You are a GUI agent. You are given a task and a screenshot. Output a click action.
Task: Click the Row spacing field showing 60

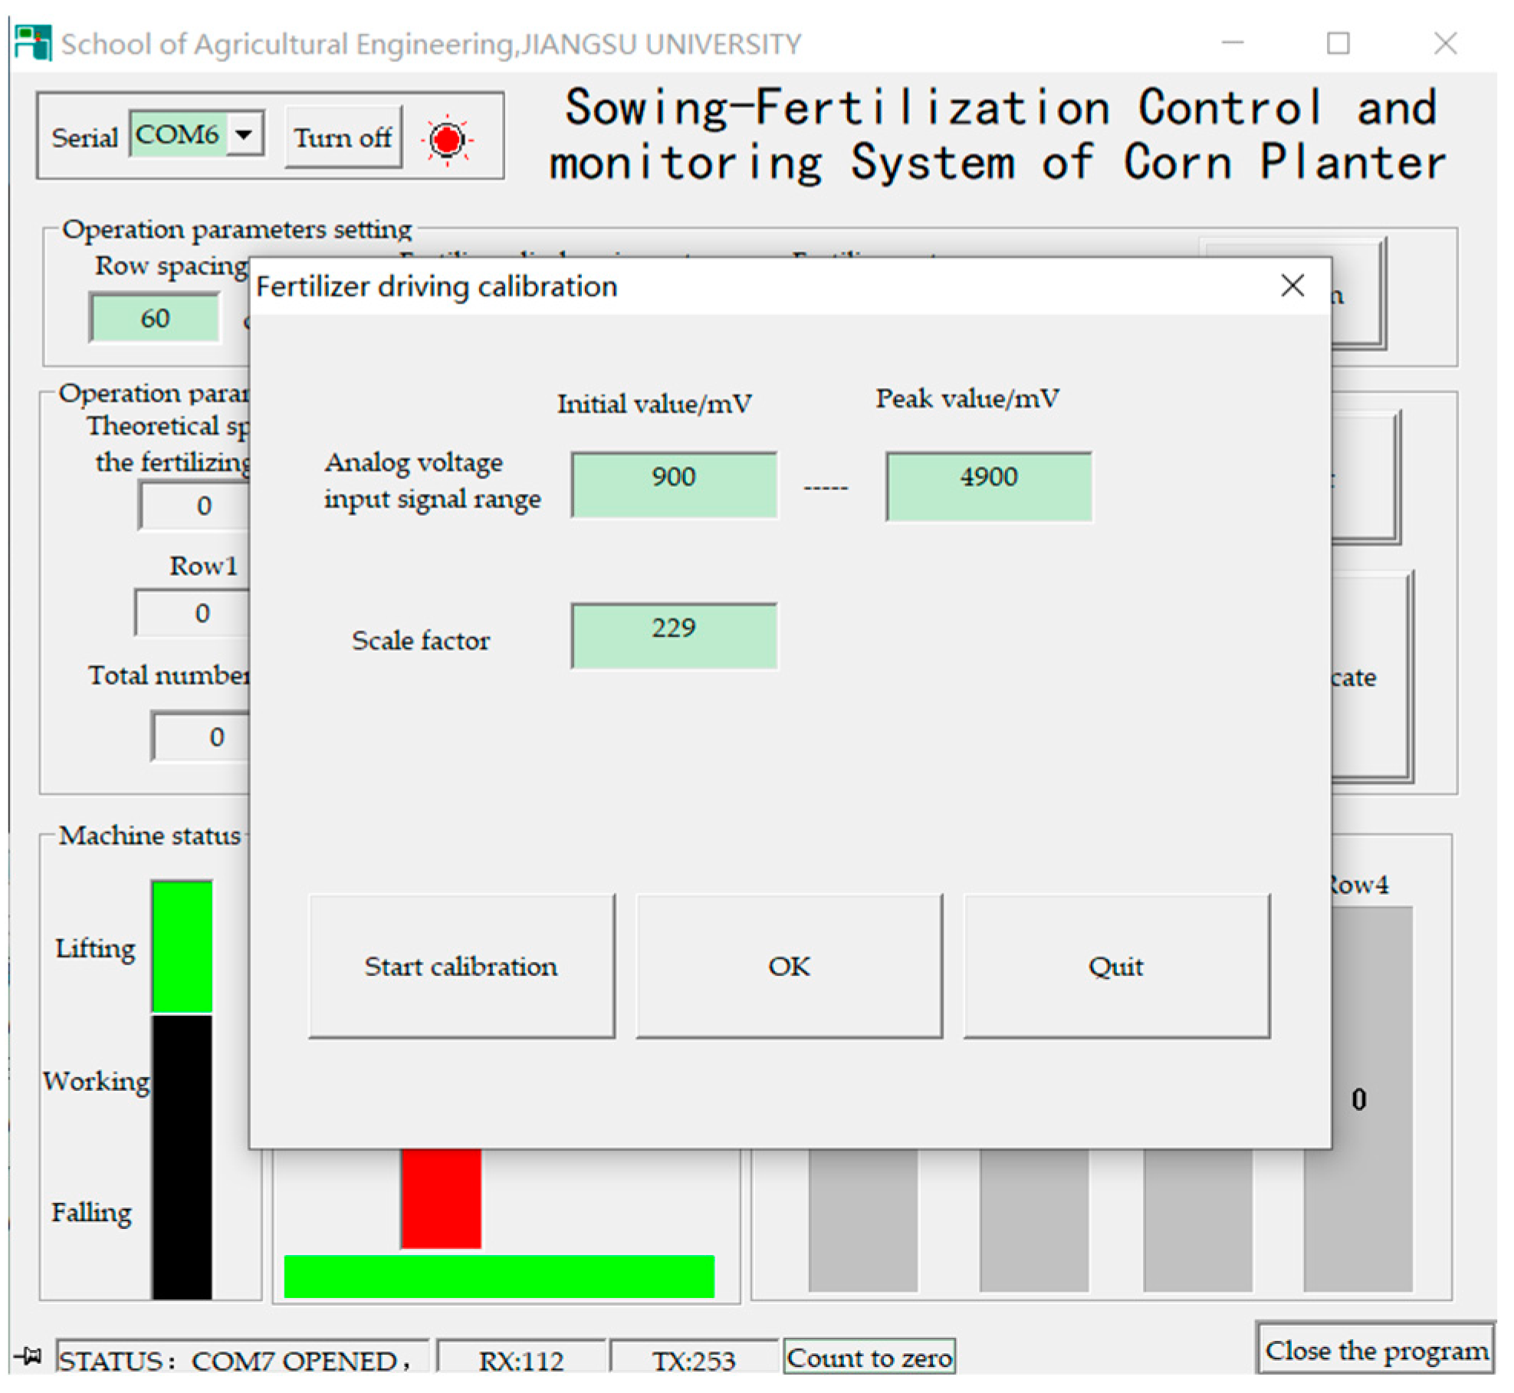pos(155,318)
